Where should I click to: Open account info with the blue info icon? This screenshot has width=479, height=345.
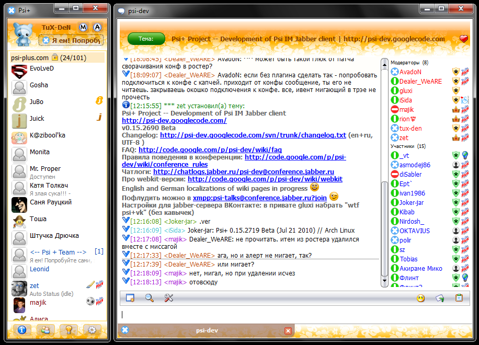click(x=21, y=330)
